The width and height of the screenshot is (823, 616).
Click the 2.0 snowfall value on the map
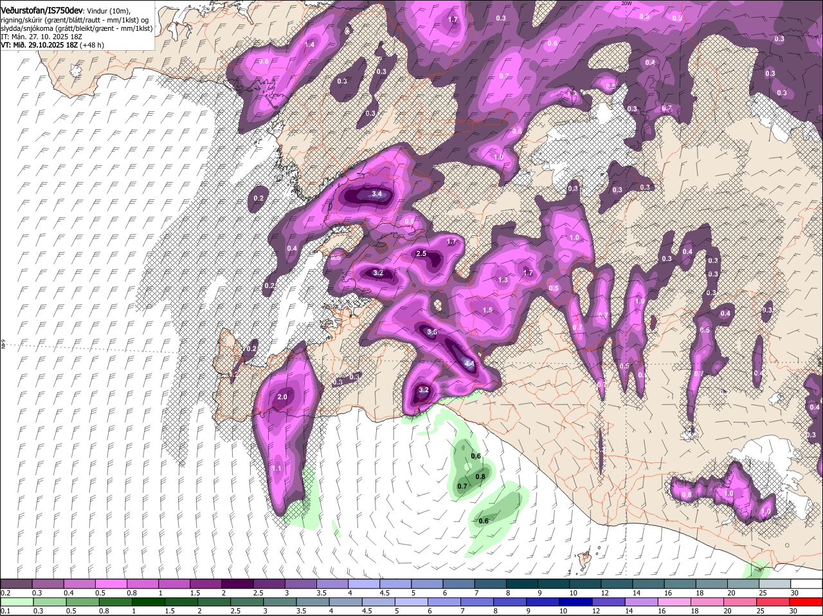282,397
